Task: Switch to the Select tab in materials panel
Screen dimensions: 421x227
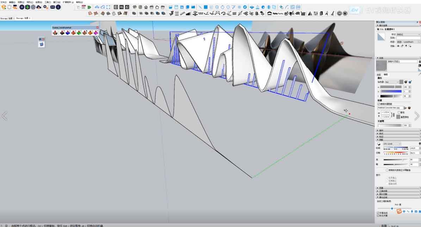Action: point(379,75)
